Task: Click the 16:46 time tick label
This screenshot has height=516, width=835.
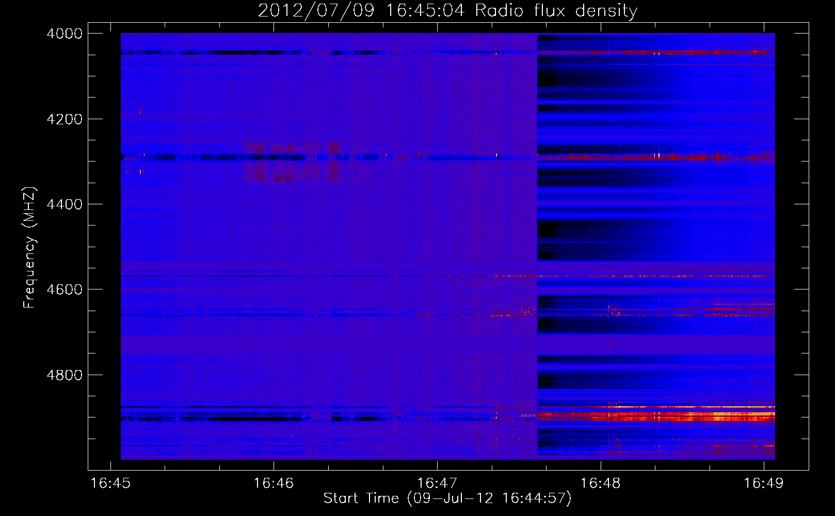Action: tap(274, 483)
